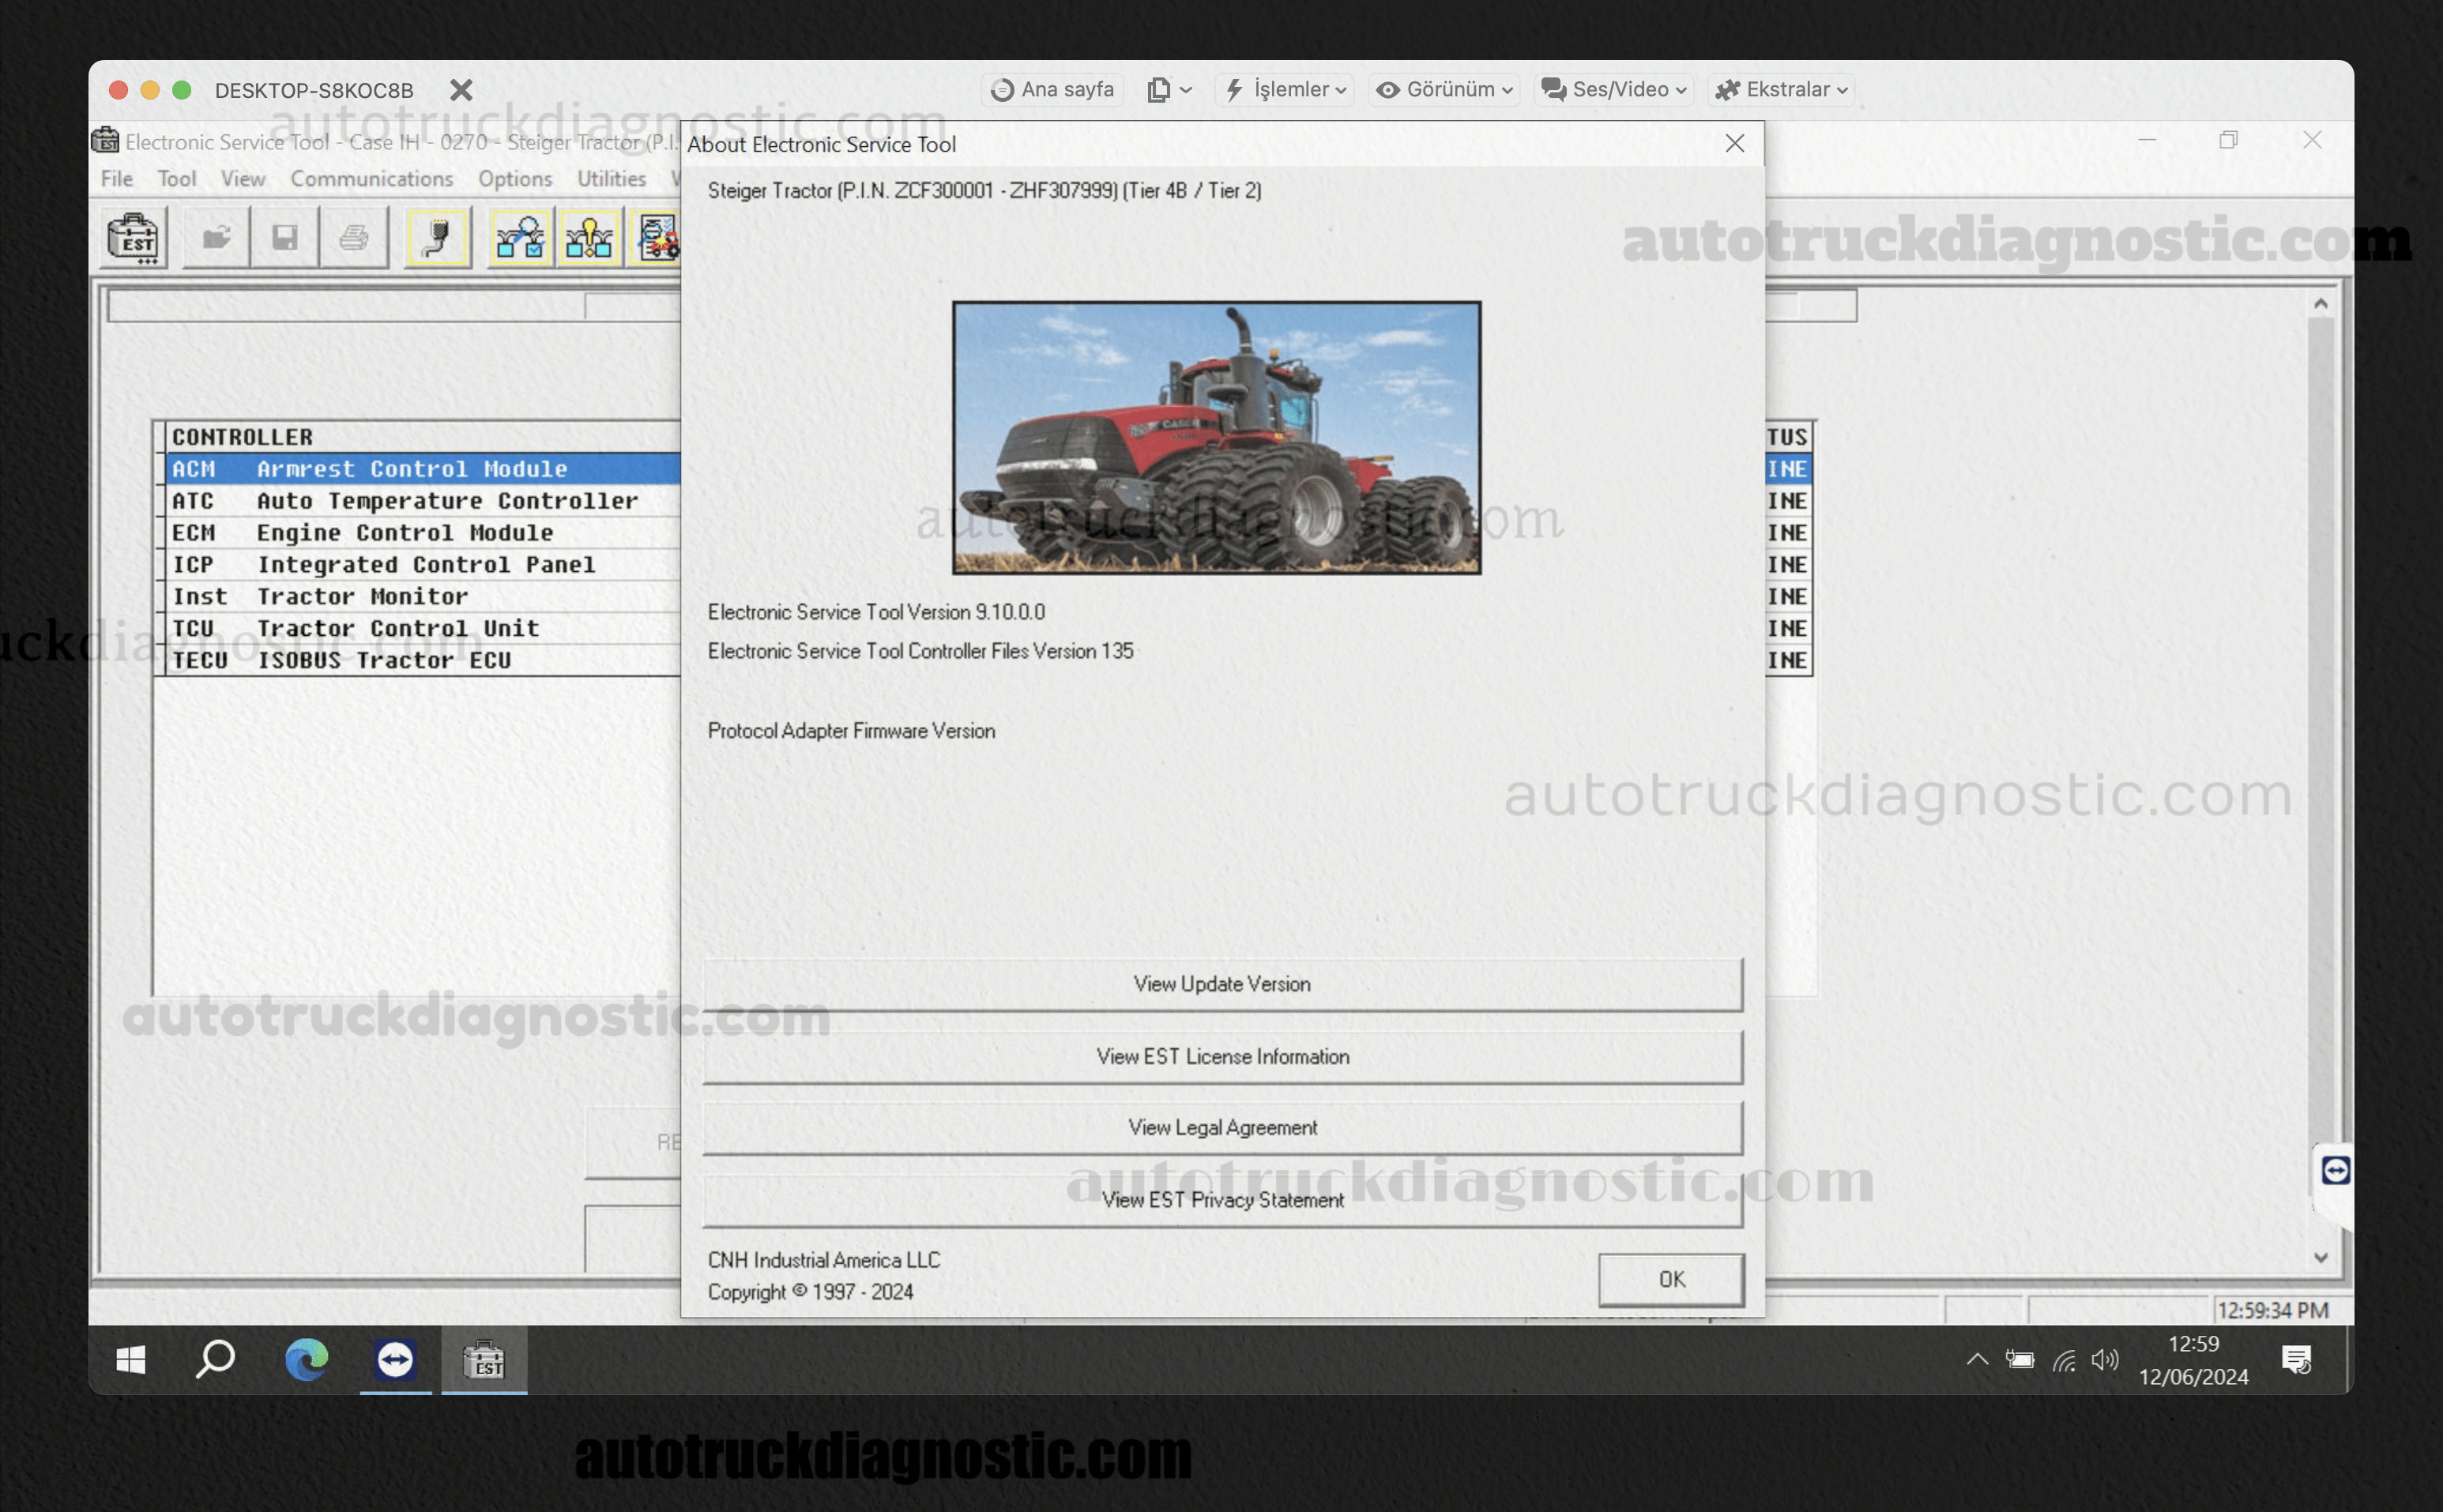Screen dimensions: 2443x1512
Task: Click the 12:59:34 PM status bar time
Action: pyautogui.click(x=2272, y=1310)
